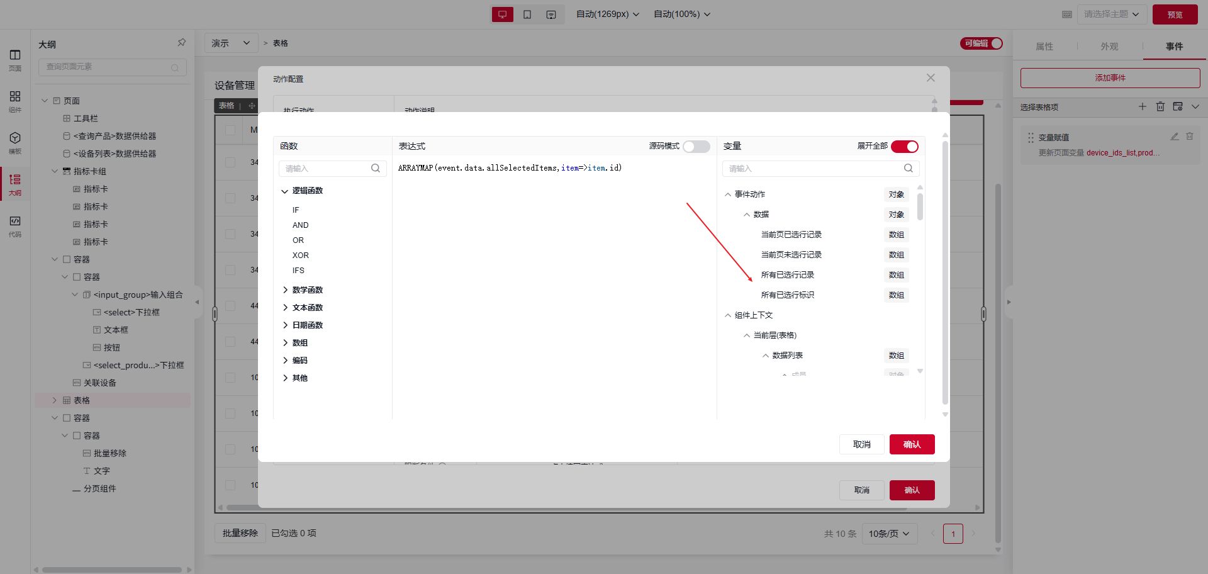The height and width of the screenshot is (574, 1208).
Task: Open the 代码 code sidebar panel
Action: tap(15, 225)
